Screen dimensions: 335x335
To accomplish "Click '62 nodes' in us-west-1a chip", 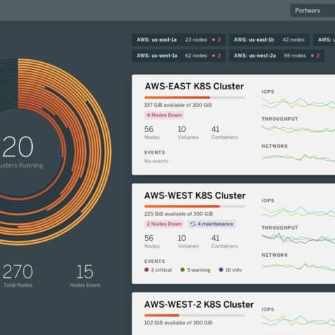I will [x=196, y=56].
